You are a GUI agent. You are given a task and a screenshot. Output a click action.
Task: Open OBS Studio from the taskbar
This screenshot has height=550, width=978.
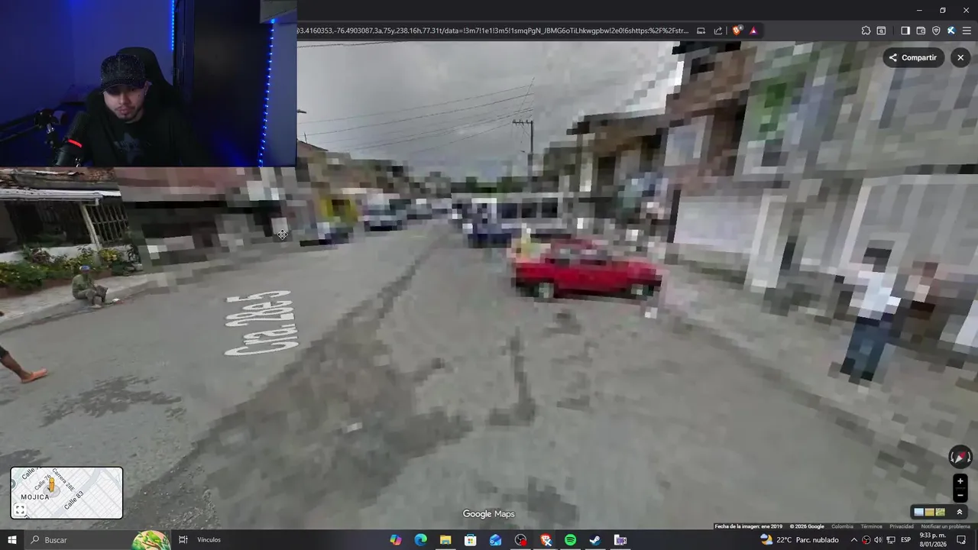(x=521, y=540)
